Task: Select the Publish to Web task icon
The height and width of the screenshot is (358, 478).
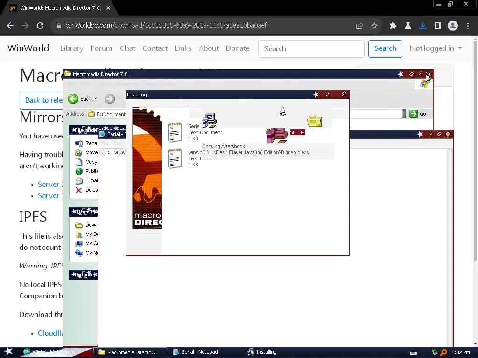Action: [x=79, y=172]
